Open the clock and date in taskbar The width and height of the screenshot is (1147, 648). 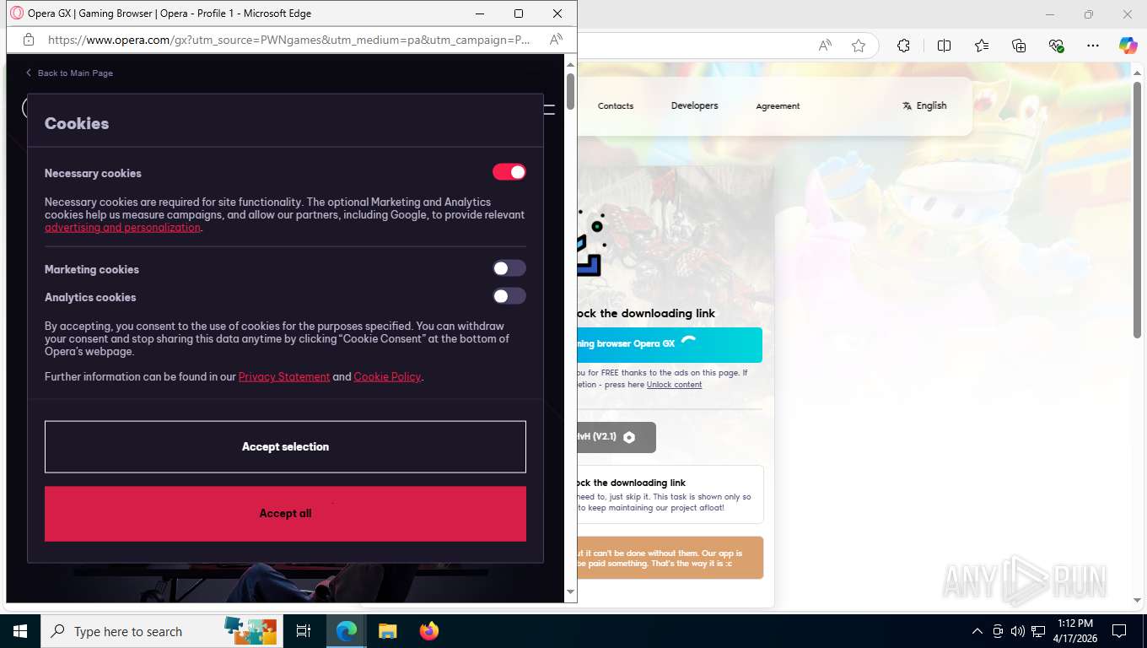tap(1074, 631)
